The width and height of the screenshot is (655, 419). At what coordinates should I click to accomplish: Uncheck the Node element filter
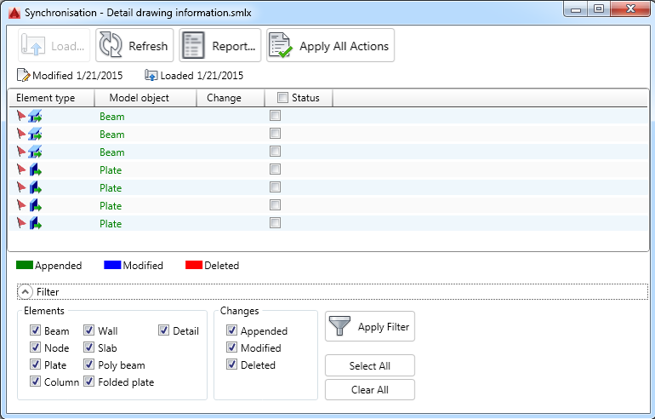click(35, 347)
